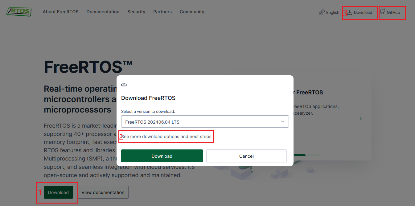The width and height of the screenshot is (415, 206).
Task: Click the Download button under the hero text
Action: [58, 192]
